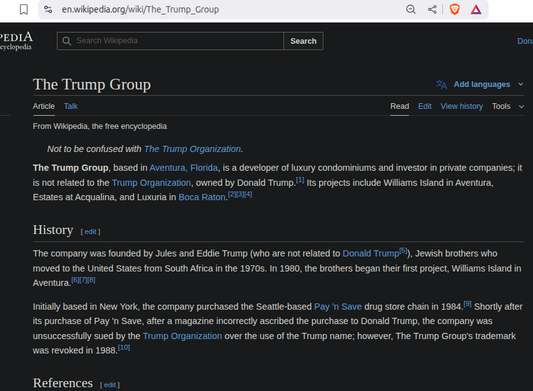Click the Wikipedia wordmark logo
The image size is (533, 391).
(x=16, y=41)
